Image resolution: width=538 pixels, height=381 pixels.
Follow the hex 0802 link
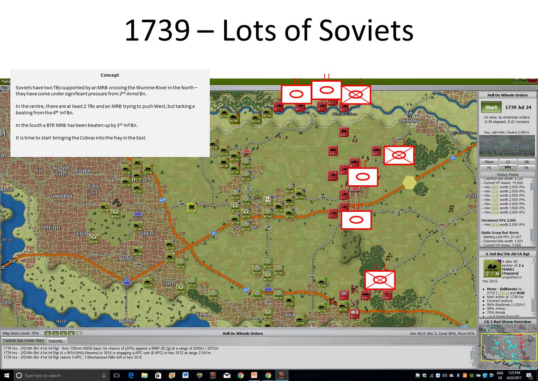tap(495, 208)
